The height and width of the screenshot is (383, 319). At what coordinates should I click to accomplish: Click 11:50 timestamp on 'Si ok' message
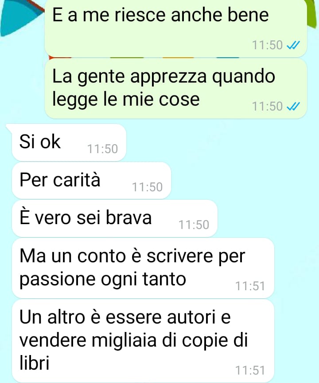[102, 149]
